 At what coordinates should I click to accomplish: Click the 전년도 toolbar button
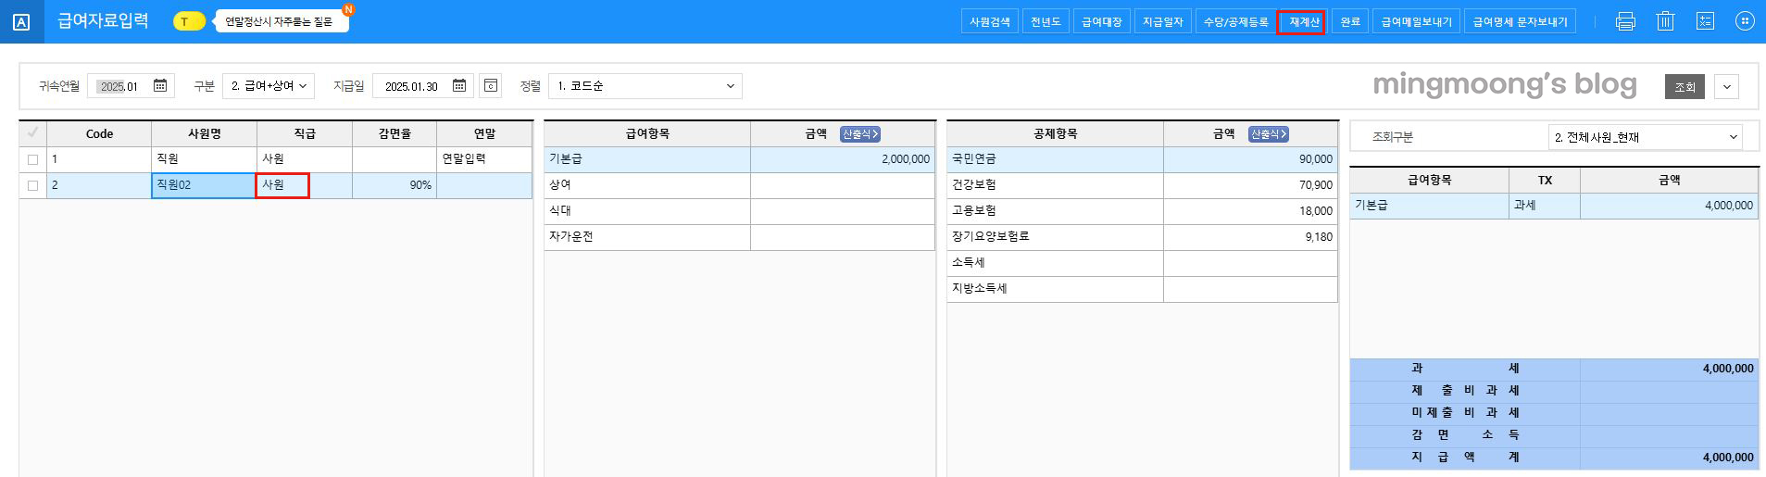click(1046, 21)
